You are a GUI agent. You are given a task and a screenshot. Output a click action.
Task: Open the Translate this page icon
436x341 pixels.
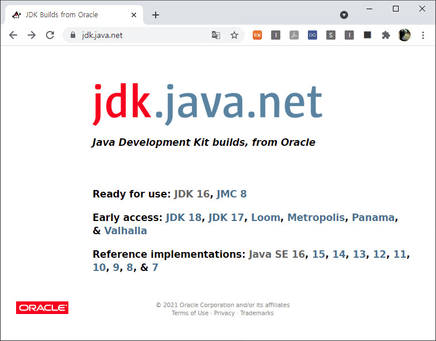(216, 35)
